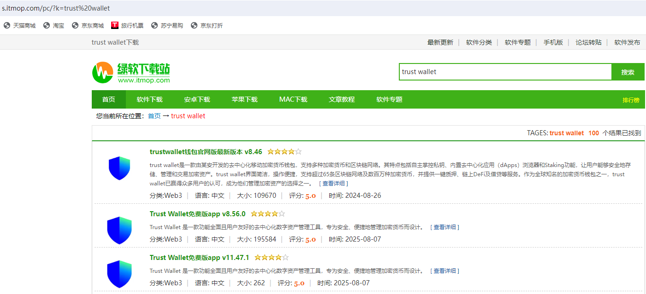
Task: Go to the 安卓下载 menu tab
Action: [x=197, y=99]
